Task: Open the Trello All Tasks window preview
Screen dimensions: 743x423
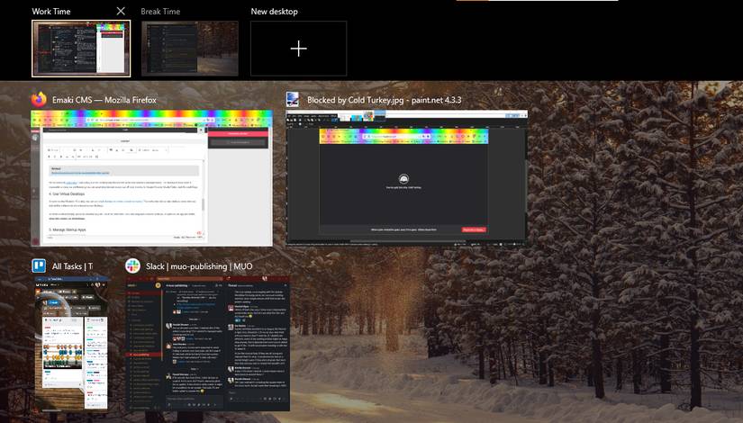Action: (71, 344)
